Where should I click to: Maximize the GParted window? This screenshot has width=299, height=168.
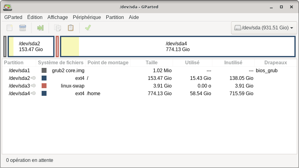click(281, 7)
